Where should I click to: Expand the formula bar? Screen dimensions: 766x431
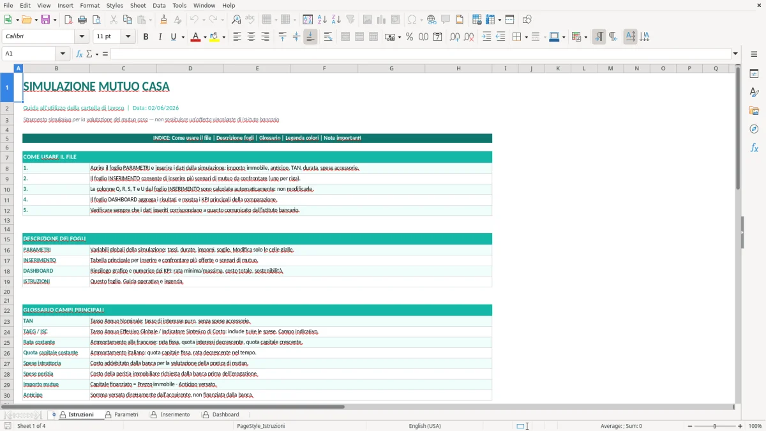[735, 54]
